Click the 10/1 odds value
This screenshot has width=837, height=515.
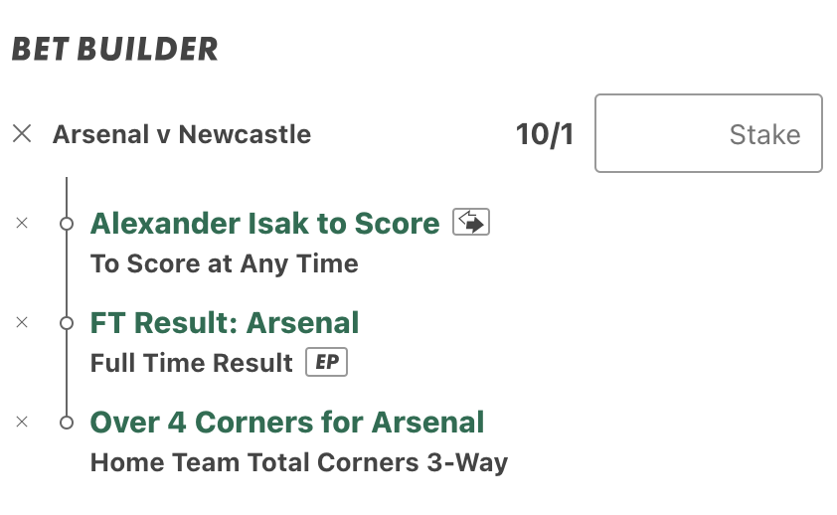(x=545, y=134)
